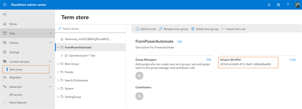302x109 pixels.
Task: Expand the Search Dictionaries chevron
Action: (x=58, y=80)
